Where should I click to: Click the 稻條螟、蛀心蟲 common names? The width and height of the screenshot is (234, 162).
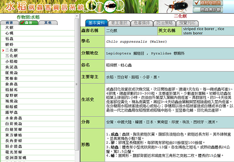[119, 65]
